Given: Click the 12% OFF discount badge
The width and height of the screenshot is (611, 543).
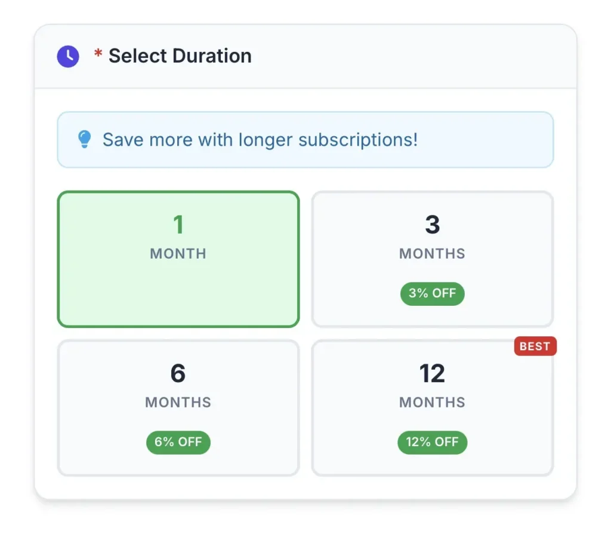Looking at the screenshot, I should 432,443.
